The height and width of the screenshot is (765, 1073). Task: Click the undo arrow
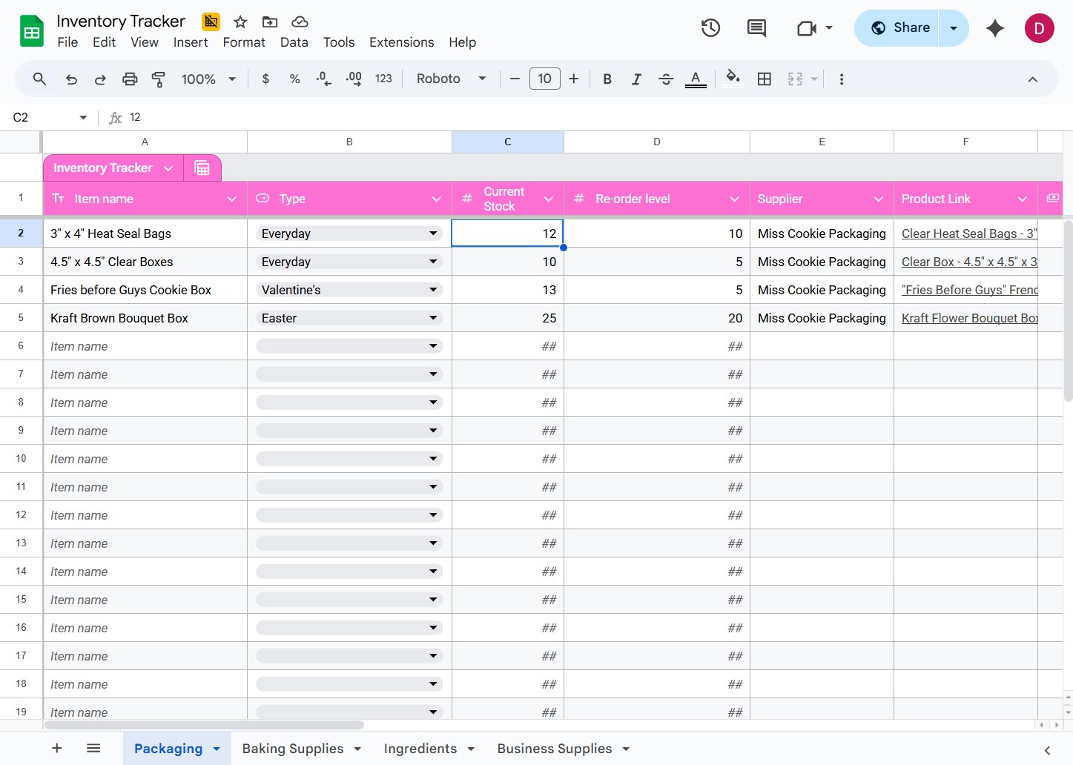click(71, 79)
